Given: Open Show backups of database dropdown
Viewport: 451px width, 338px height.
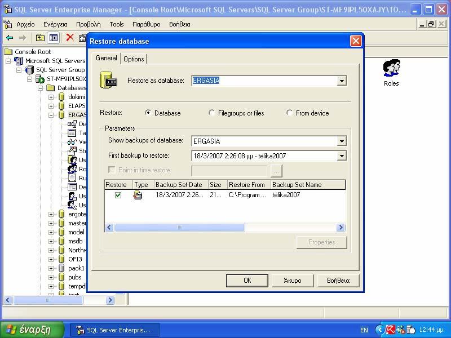Looking at the screenshot, I should (342, 141).
